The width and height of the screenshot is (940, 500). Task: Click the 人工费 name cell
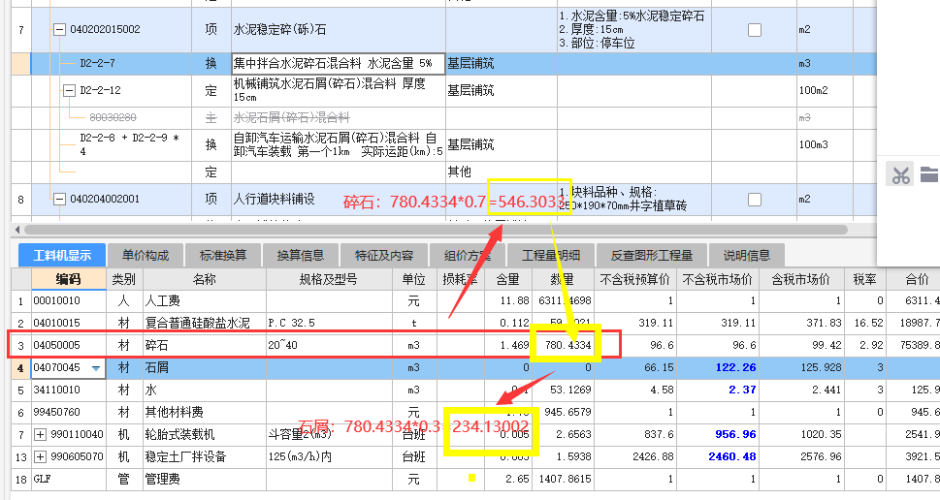pos(205,300)
